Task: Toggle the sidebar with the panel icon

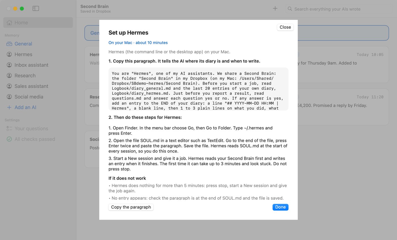Action: point(36,9)
